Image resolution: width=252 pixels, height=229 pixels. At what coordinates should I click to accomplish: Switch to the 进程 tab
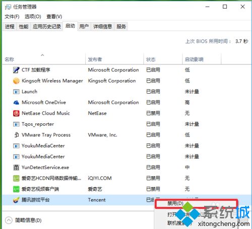[10, 27]
